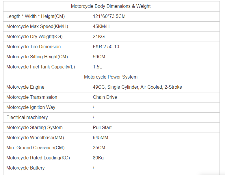Click the Motorcycle Body Dimensions & Weight header
The image size is (225, 175).
[x=111, y=6]
